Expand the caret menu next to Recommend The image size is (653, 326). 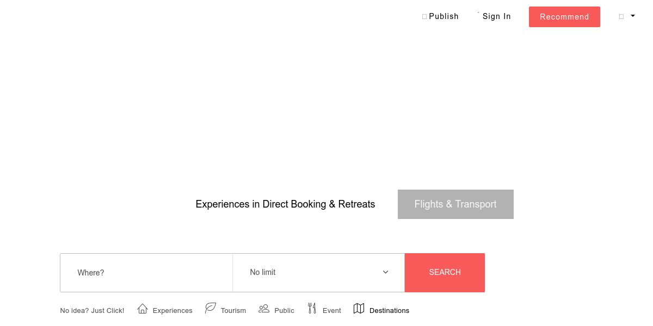(x=633, y=16)
